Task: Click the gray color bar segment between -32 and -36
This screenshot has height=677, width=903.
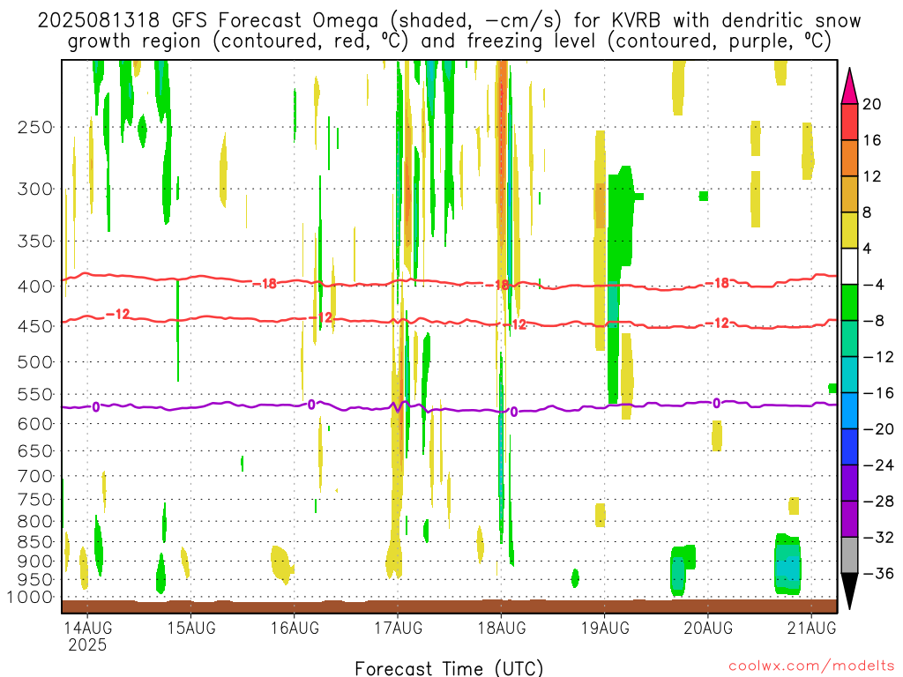Action: pos(849,555)
